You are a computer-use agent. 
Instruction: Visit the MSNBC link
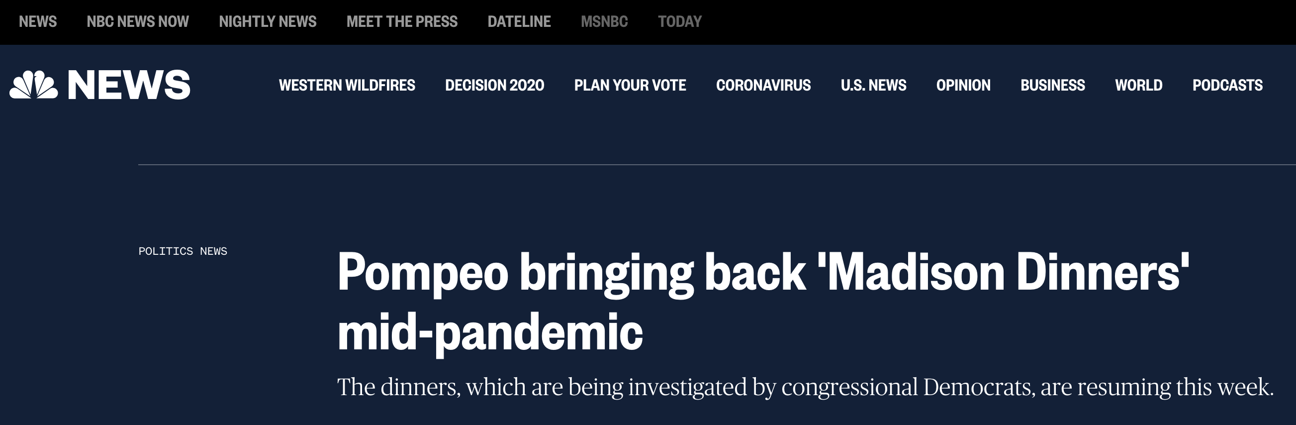(x=604, y=22)
